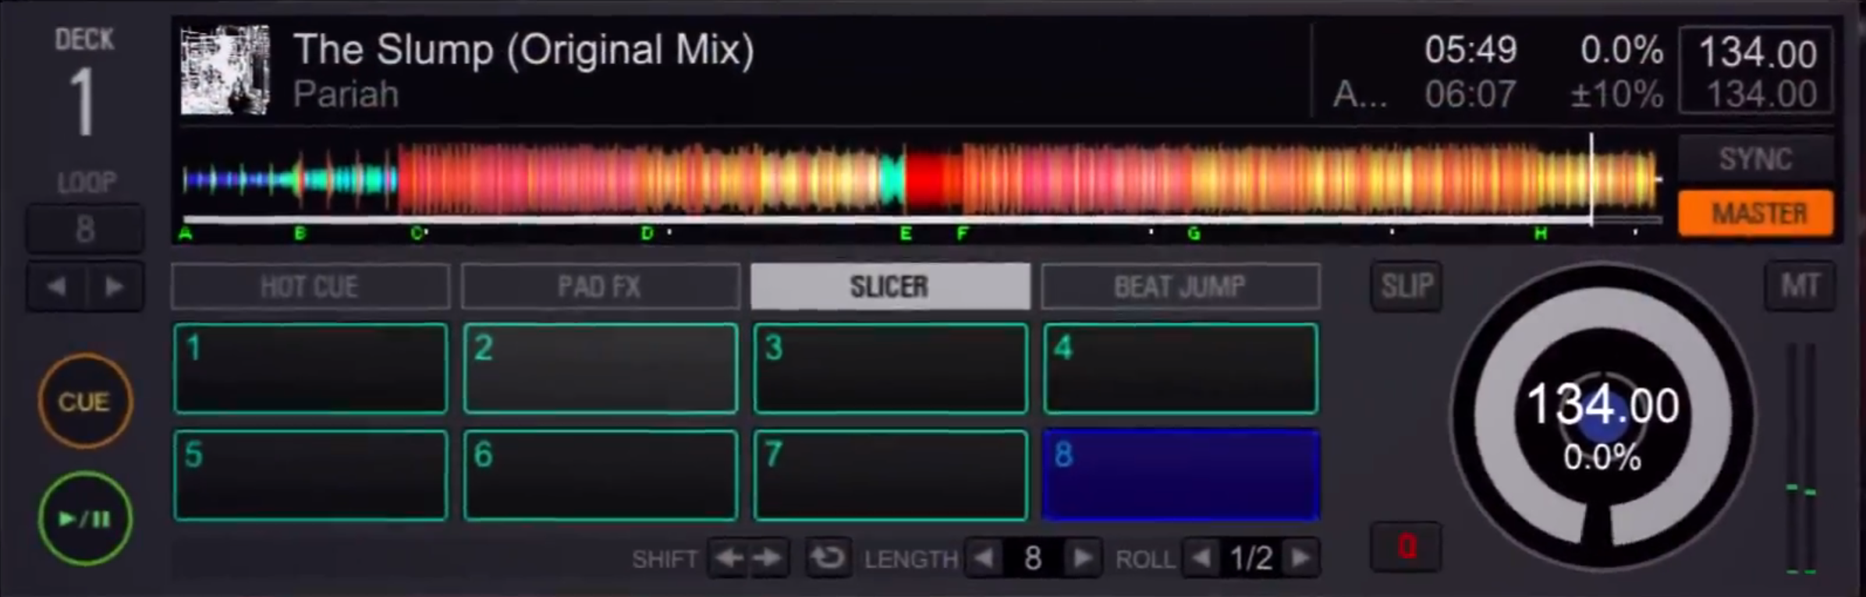Screen dimensions: 1866x597
Task: Toggle the MT master tempo button
Action: point(1800,286)
